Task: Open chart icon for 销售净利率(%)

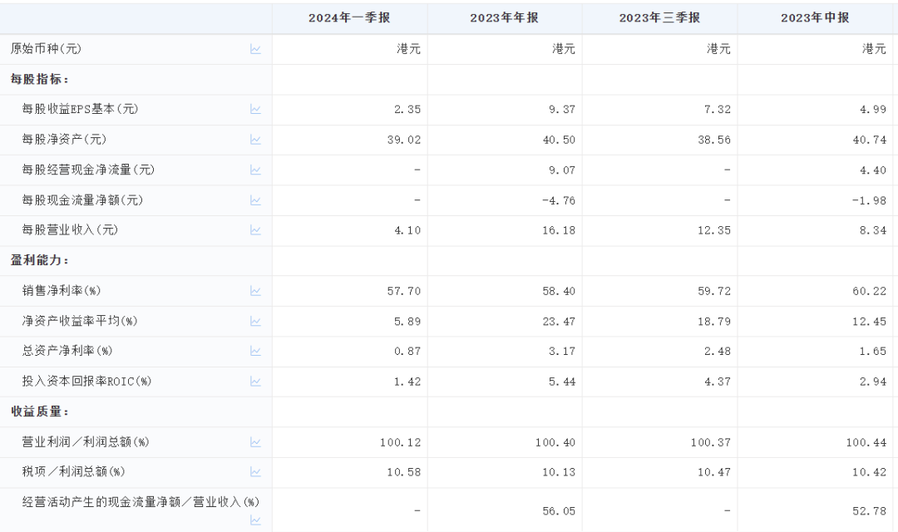Action: pos(255,291)
